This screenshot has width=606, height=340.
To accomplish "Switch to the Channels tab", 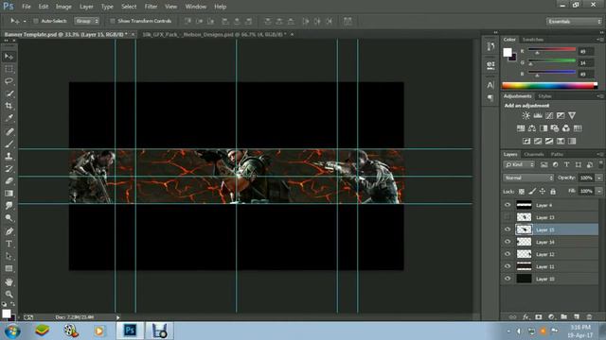I will (x=534, y=154).
